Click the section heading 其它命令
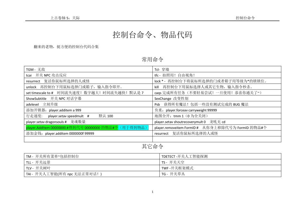The width and height of the screenshot is (305, 215). pyautogui.click(x=152, y=146)
